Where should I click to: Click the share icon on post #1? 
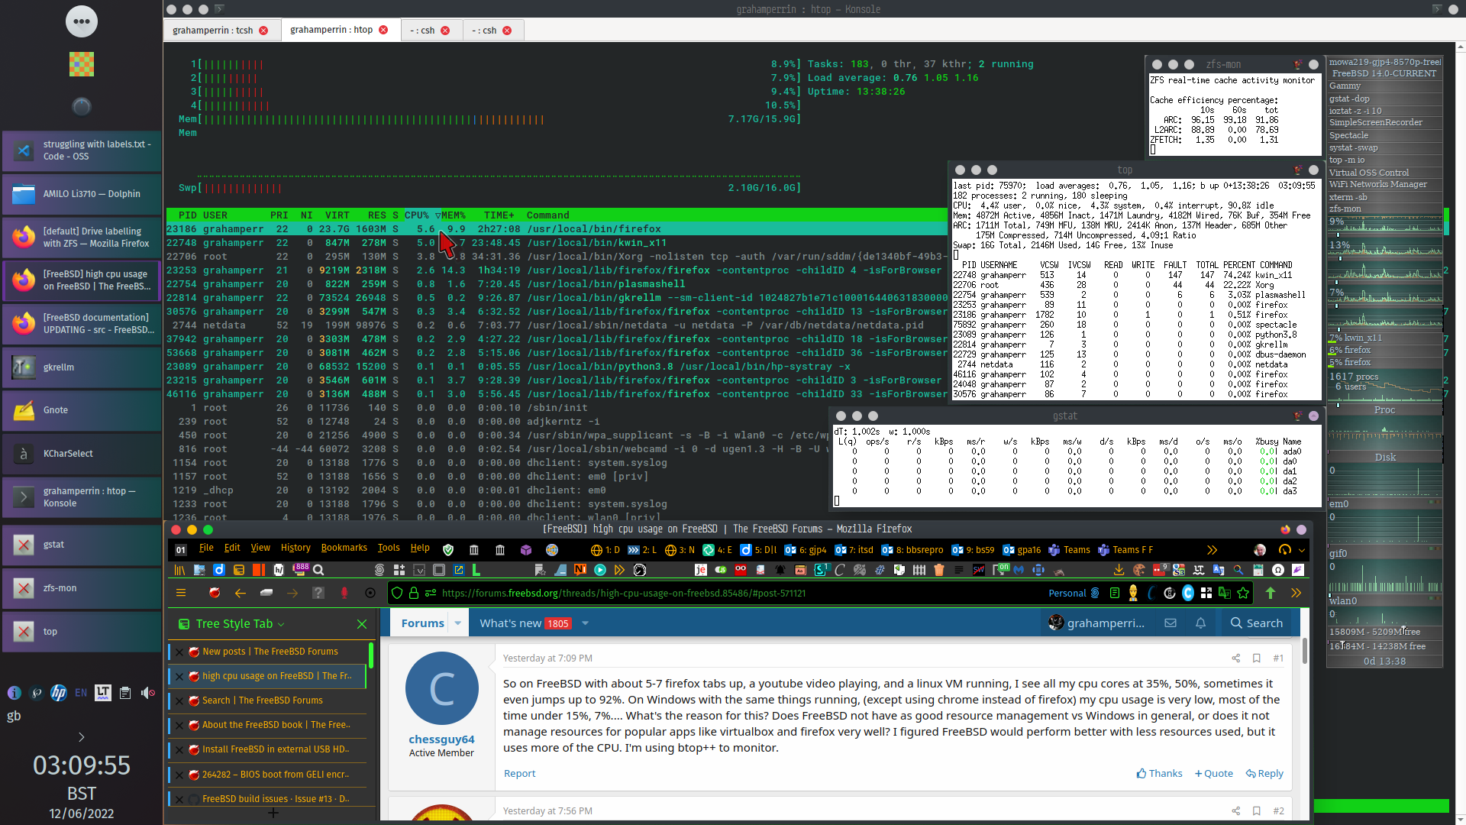(x=1235, y=658)
